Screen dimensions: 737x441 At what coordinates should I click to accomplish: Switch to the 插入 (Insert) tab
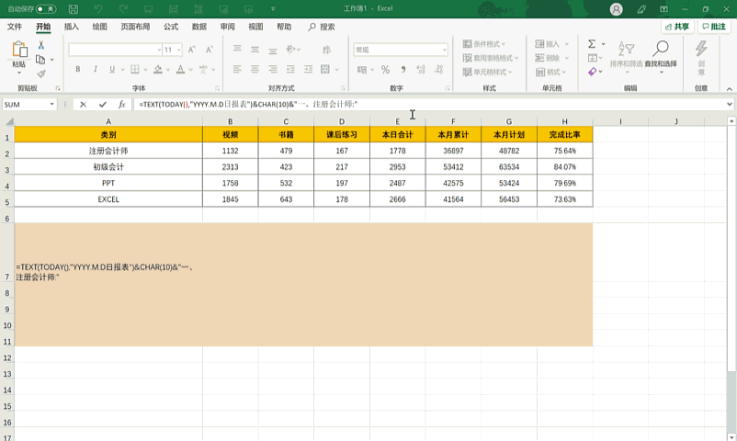point(71,27)
